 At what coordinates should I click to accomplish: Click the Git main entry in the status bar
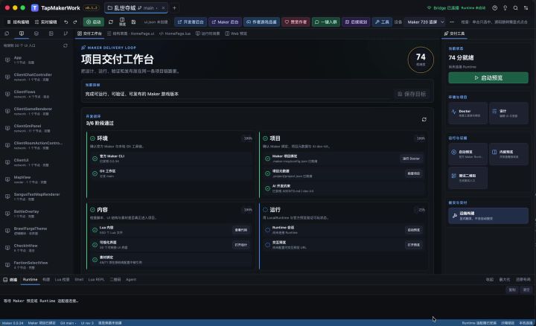coord(68,323)
